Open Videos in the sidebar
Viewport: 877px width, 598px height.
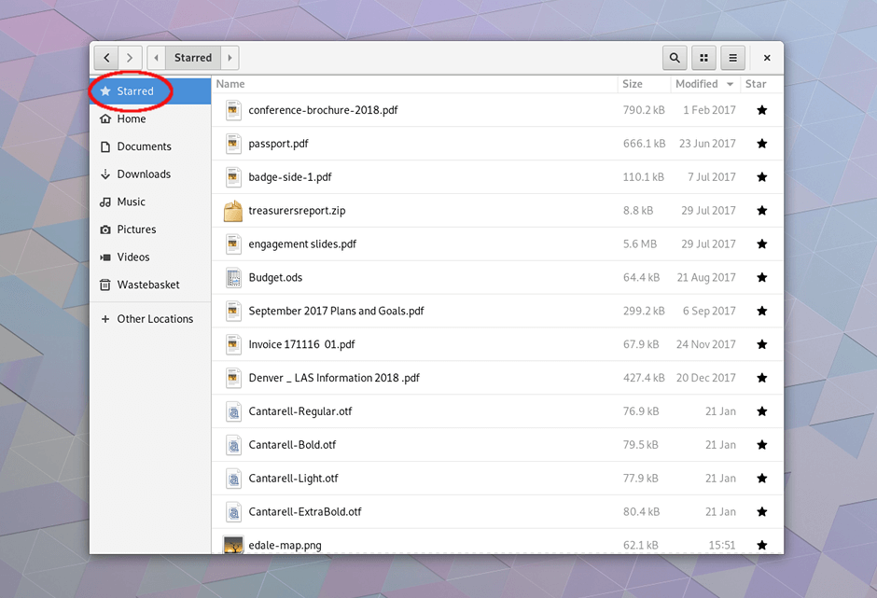point(150,257)
